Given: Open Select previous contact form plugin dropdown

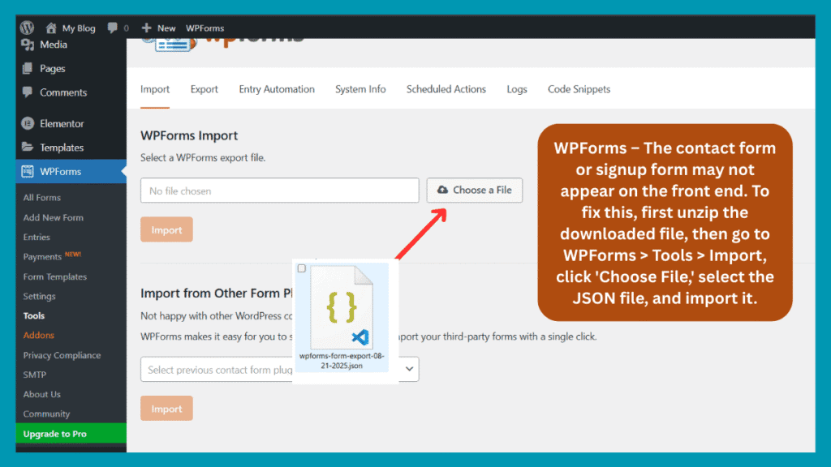Looking at the screenshot, I should tap(280, 370).
